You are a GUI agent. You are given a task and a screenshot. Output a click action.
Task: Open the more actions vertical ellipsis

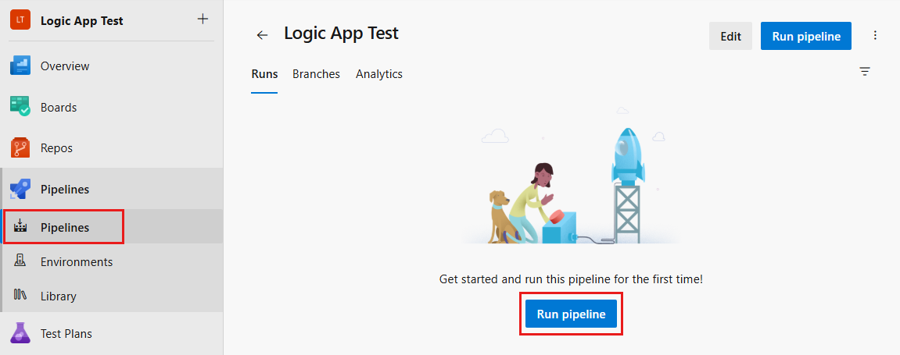875,36
